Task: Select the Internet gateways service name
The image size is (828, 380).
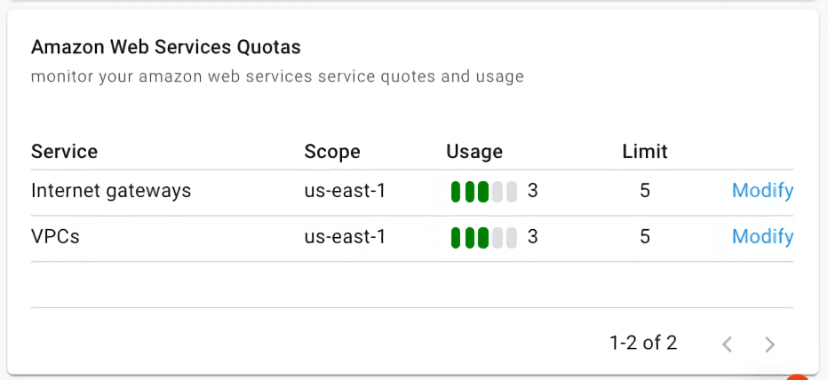Action: coord(111,191)
